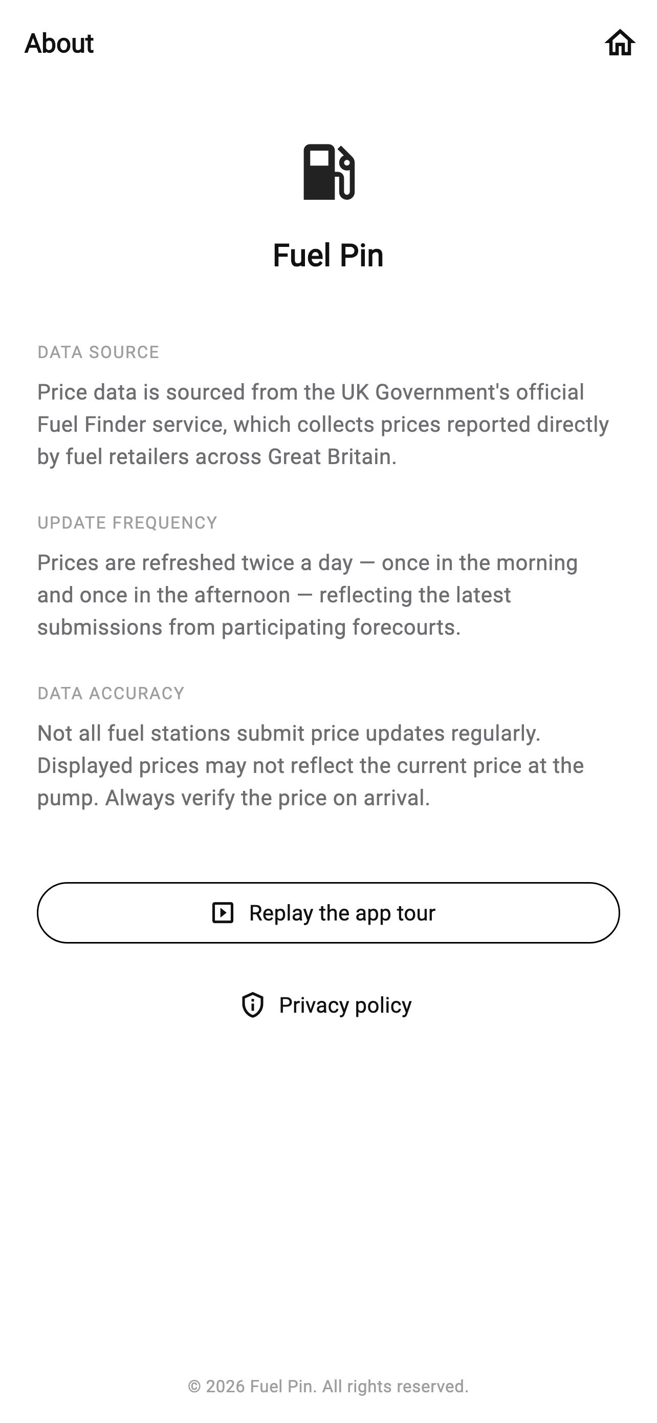
Task: Click the play icon in tour button
Action: (x=223, y=913)
